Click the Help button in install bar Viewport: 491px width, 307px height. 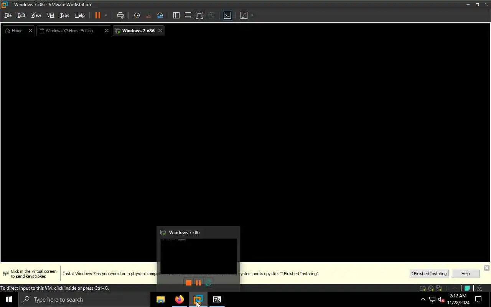(x=465, y=274)
